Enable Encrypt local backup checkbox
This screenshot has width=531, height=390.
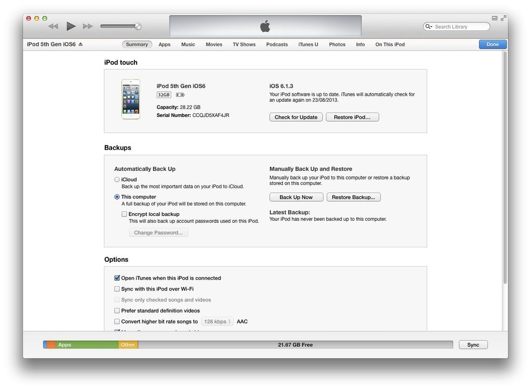pos(125,214)
